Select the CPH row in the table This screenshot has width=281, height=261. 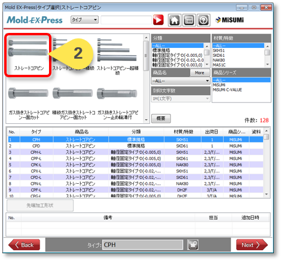136,139
